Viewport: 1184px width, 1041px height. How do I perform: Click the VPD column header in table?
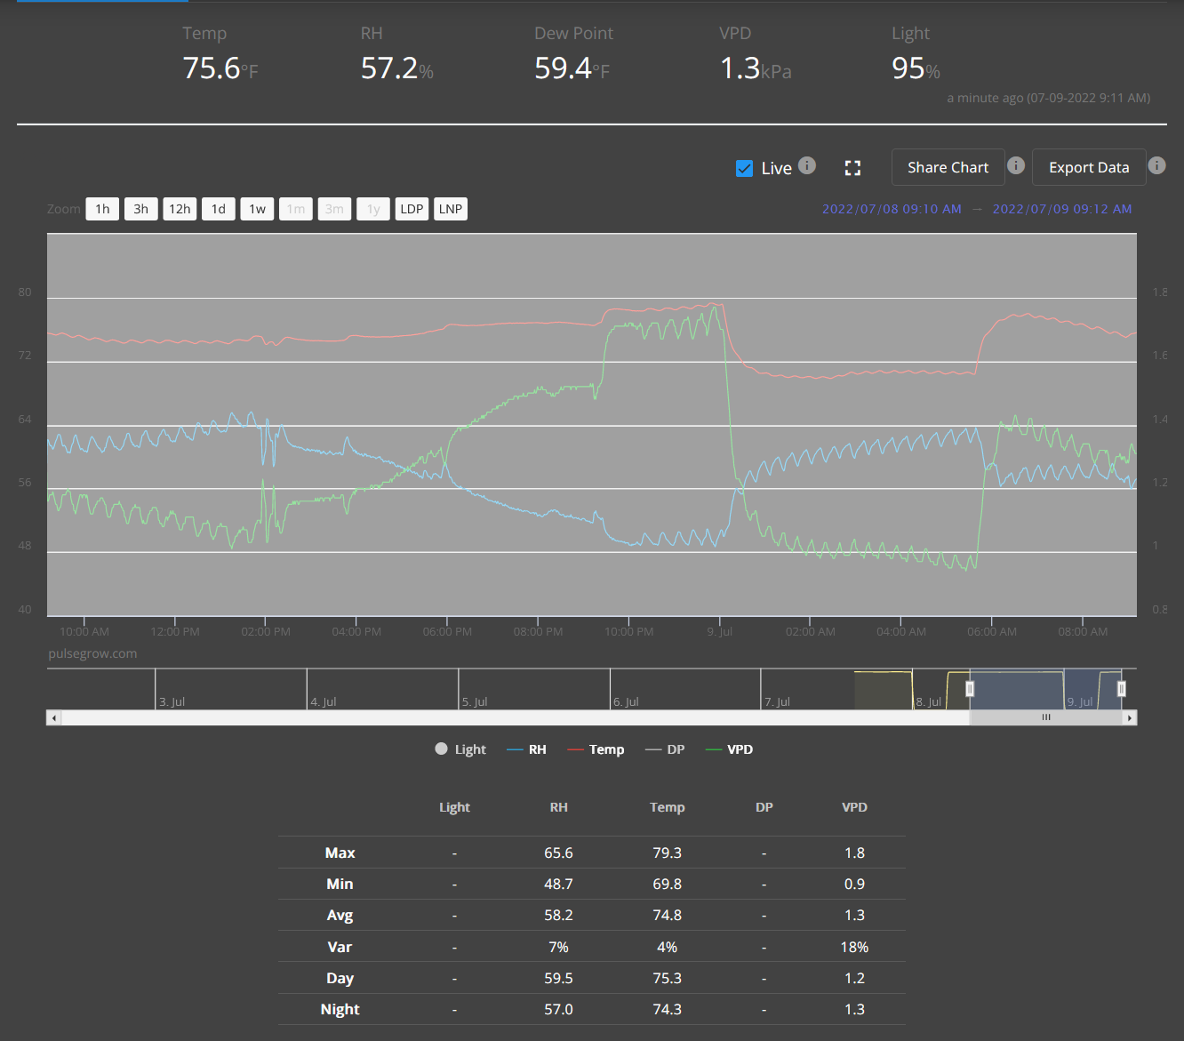point(854,807)
